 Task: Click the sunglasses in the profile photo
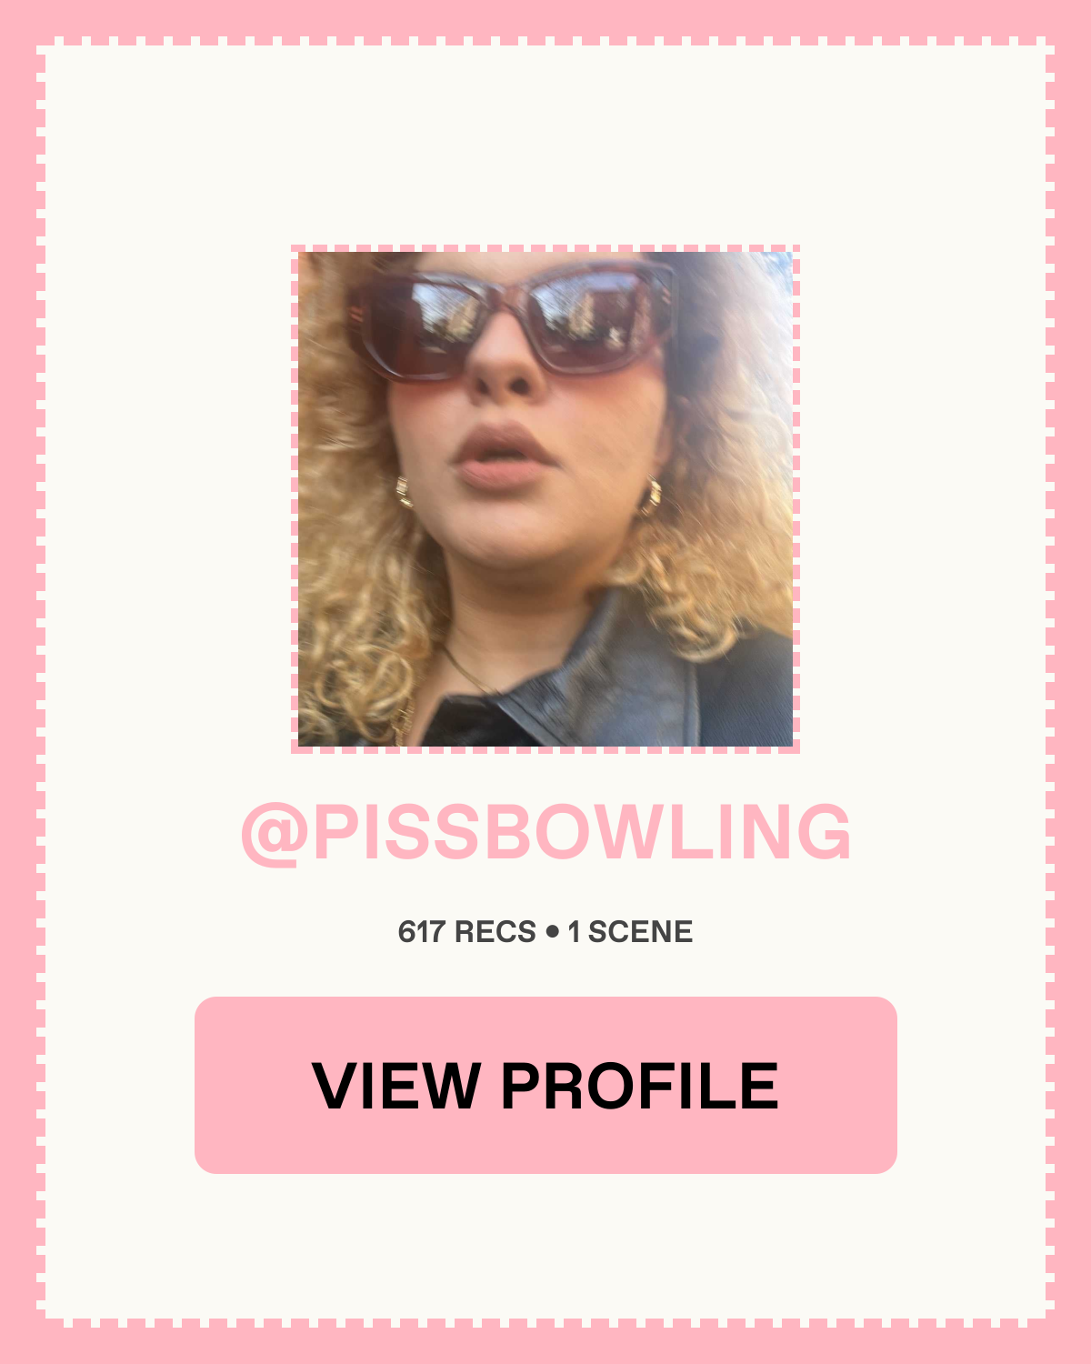pyautogui.click(x=514, y=318)
